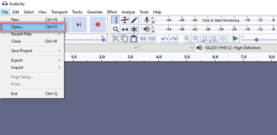Image resolution: width=277 pixels, height=135 pixels.
Task: Click the Play-at-Speed slider handle
Action: pyautogui.click(x=257, y=40)
